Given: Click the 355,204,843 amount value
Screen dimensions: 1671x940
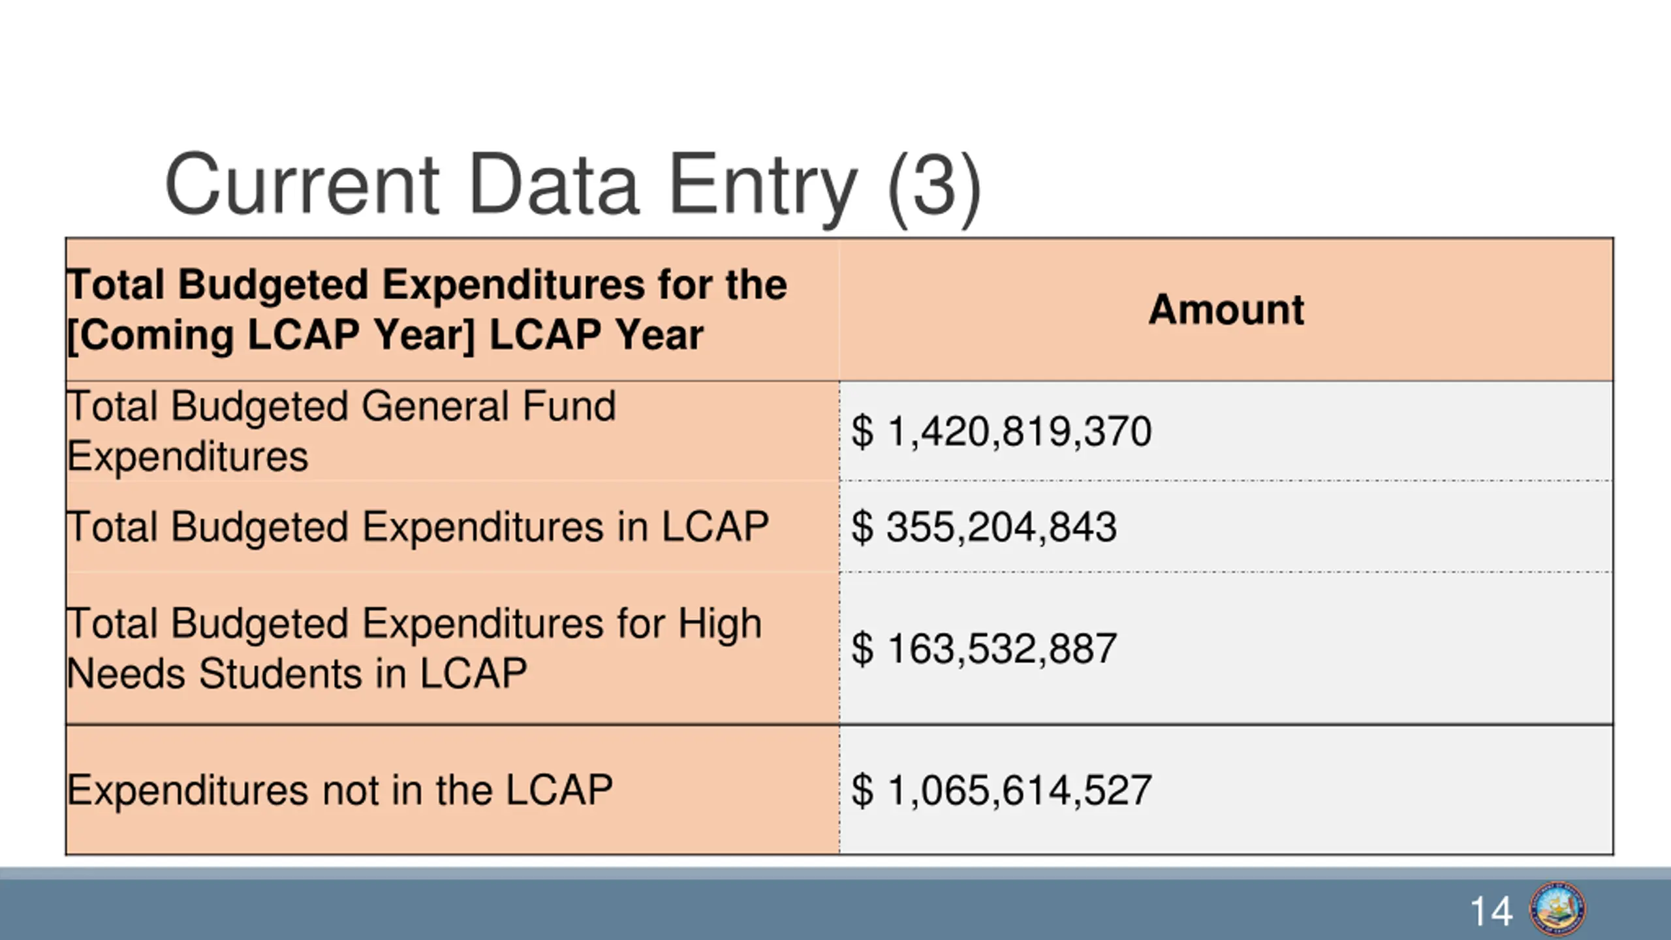Looking at the screenshot, I should click(1001, 527).
